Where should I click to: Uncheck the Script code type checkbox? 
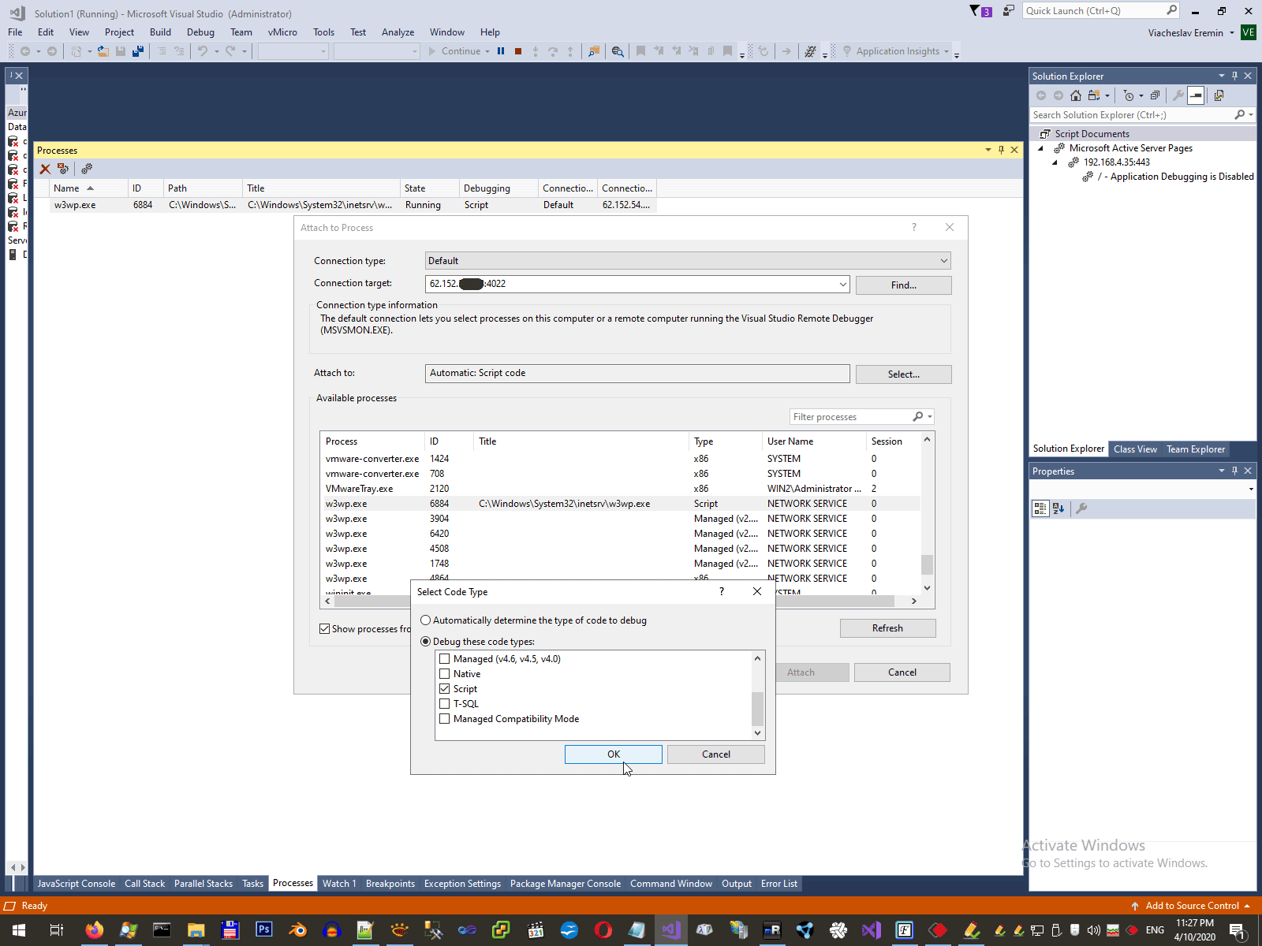pyautogui.click(x=445, y=689)
